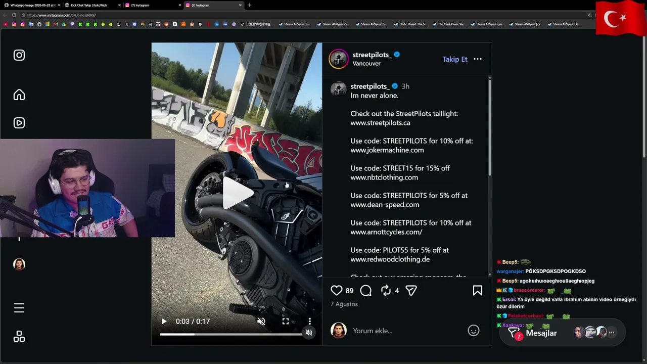The width and height of the screenshot is (647, 364).
Task: Open your profile avatar in the sidebar
Action: [19, 264]
